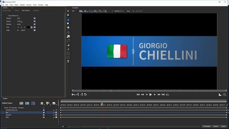This screenshot has height=129, width=229.
Task: Select the Text tool in the tool column
Action: click(x=68, y=62)
